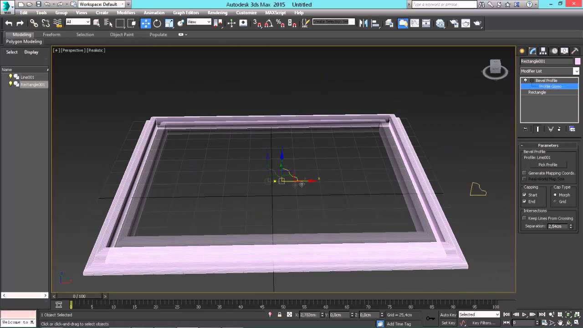Image resolution: width=583 pixels, height=328 pixels.
Task: Open the Modifier List dropdown
Action: click(550, 71)
